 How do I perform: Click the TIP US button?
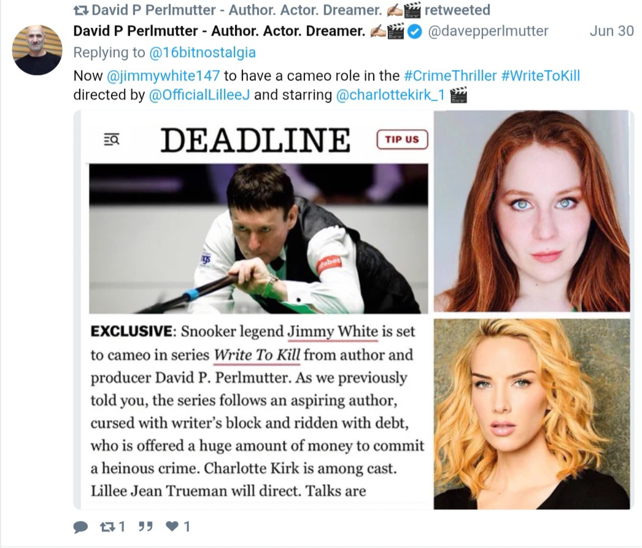coord(402,139)
